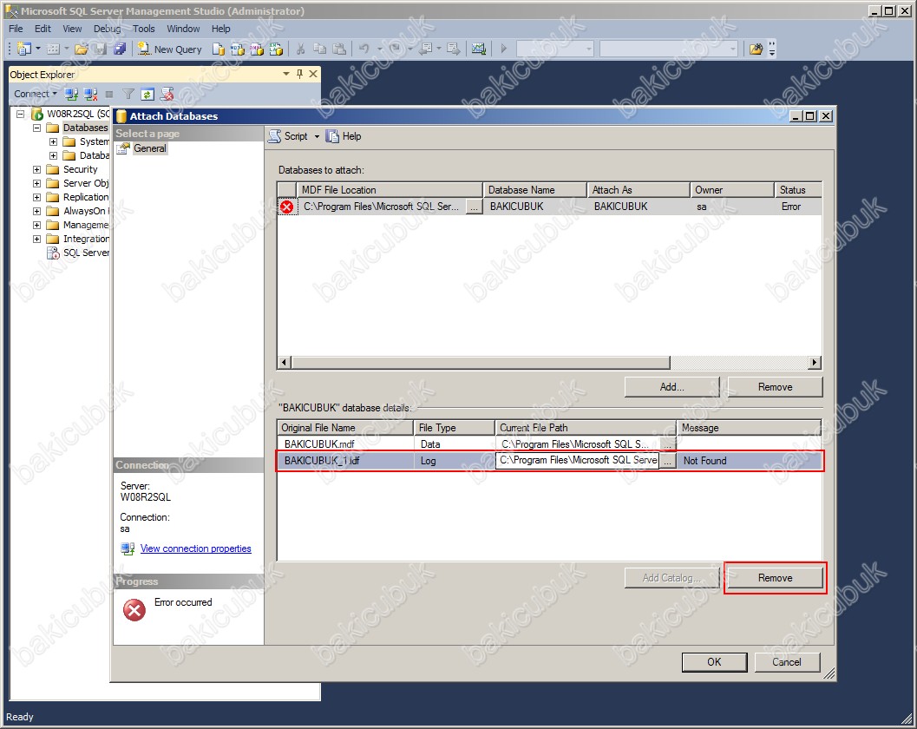Browse for the BAKICUBUK_1.ldf log file path
The width and height of the screenshot is (917, 729).
click(x=667, y=461)
